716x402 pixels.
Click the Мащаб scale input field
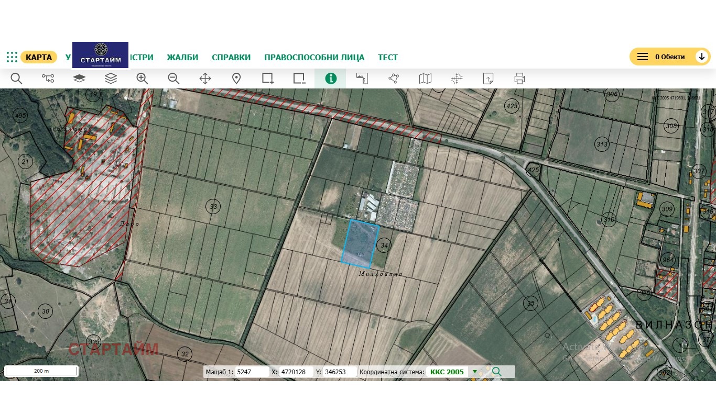click(252, 372)
